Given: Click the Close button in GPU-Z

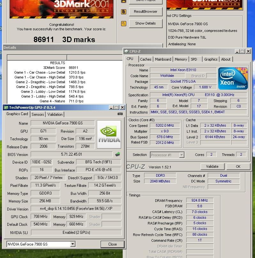Looking at the screenshot, I should (112, 244).
